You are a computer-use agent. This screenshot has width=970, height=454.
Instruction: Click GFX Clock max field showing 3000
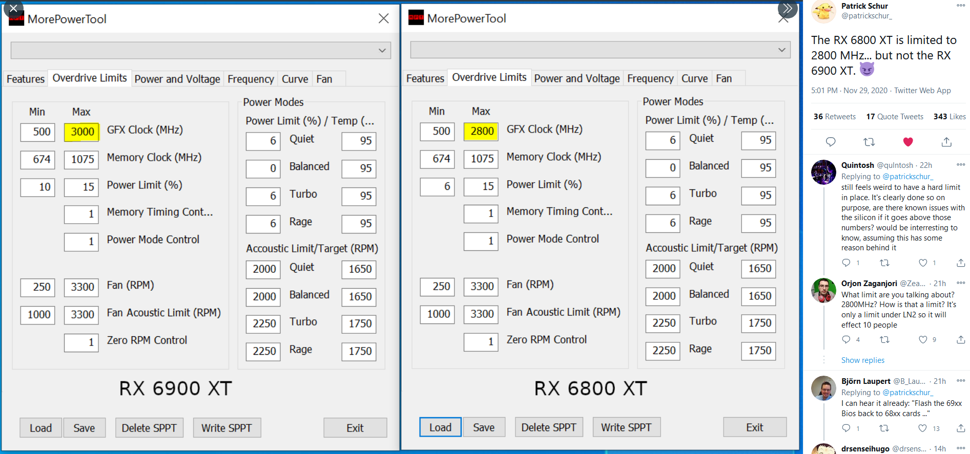click(81, 132)
